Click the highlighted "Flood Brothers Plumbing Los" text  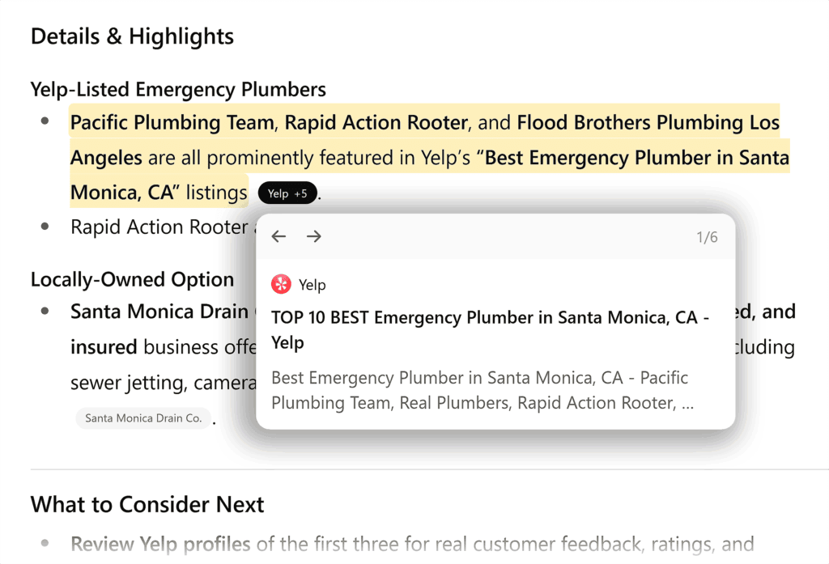tap(648, 123)
